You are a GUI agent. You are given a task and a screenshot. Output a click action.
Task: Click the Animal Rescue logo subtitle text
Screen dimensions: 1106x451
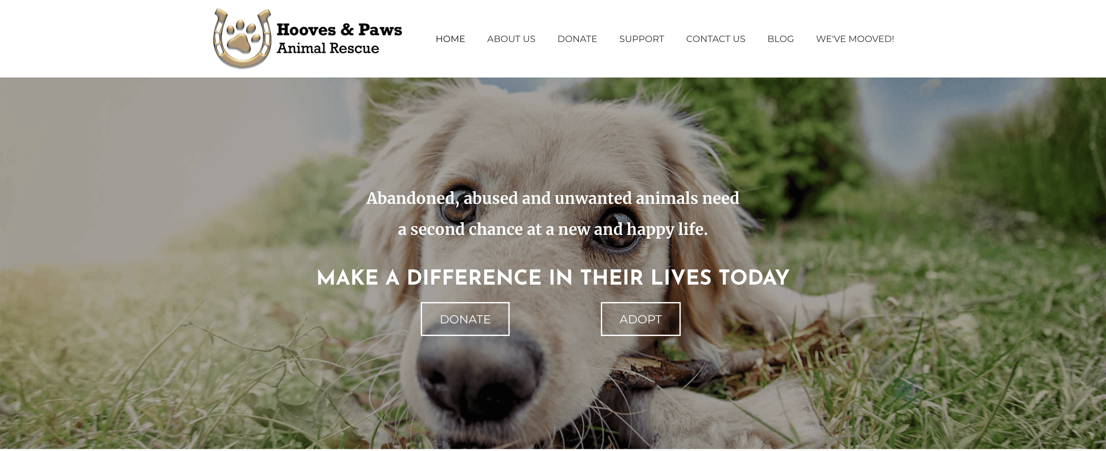pos(328,48)
